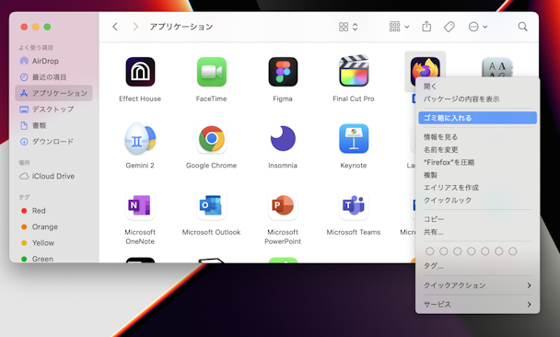Select the Final Cut Pro icon
Screen dimensions: 560x337
[354, 71]
